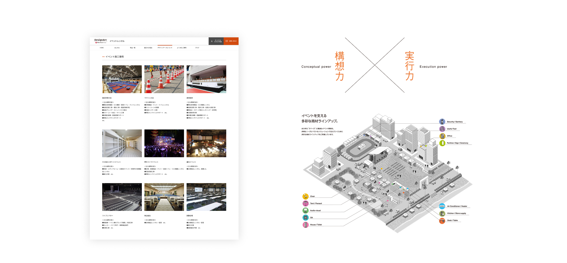Open the 野外ライブイベント concert photo
The height and width of the screenshot is (263, 567).
[164, 143]
